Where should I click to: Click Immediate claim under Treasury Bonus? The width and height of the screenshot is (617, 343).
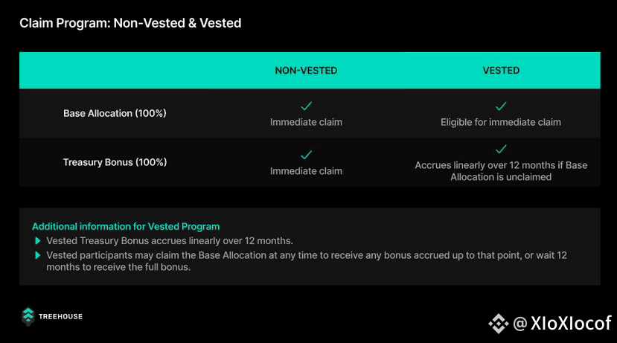306,171
